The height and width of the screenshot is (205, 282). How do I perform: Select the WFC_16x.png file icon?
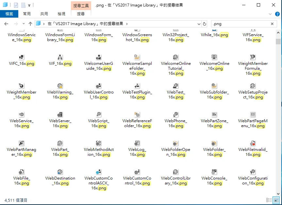[21, 57]
